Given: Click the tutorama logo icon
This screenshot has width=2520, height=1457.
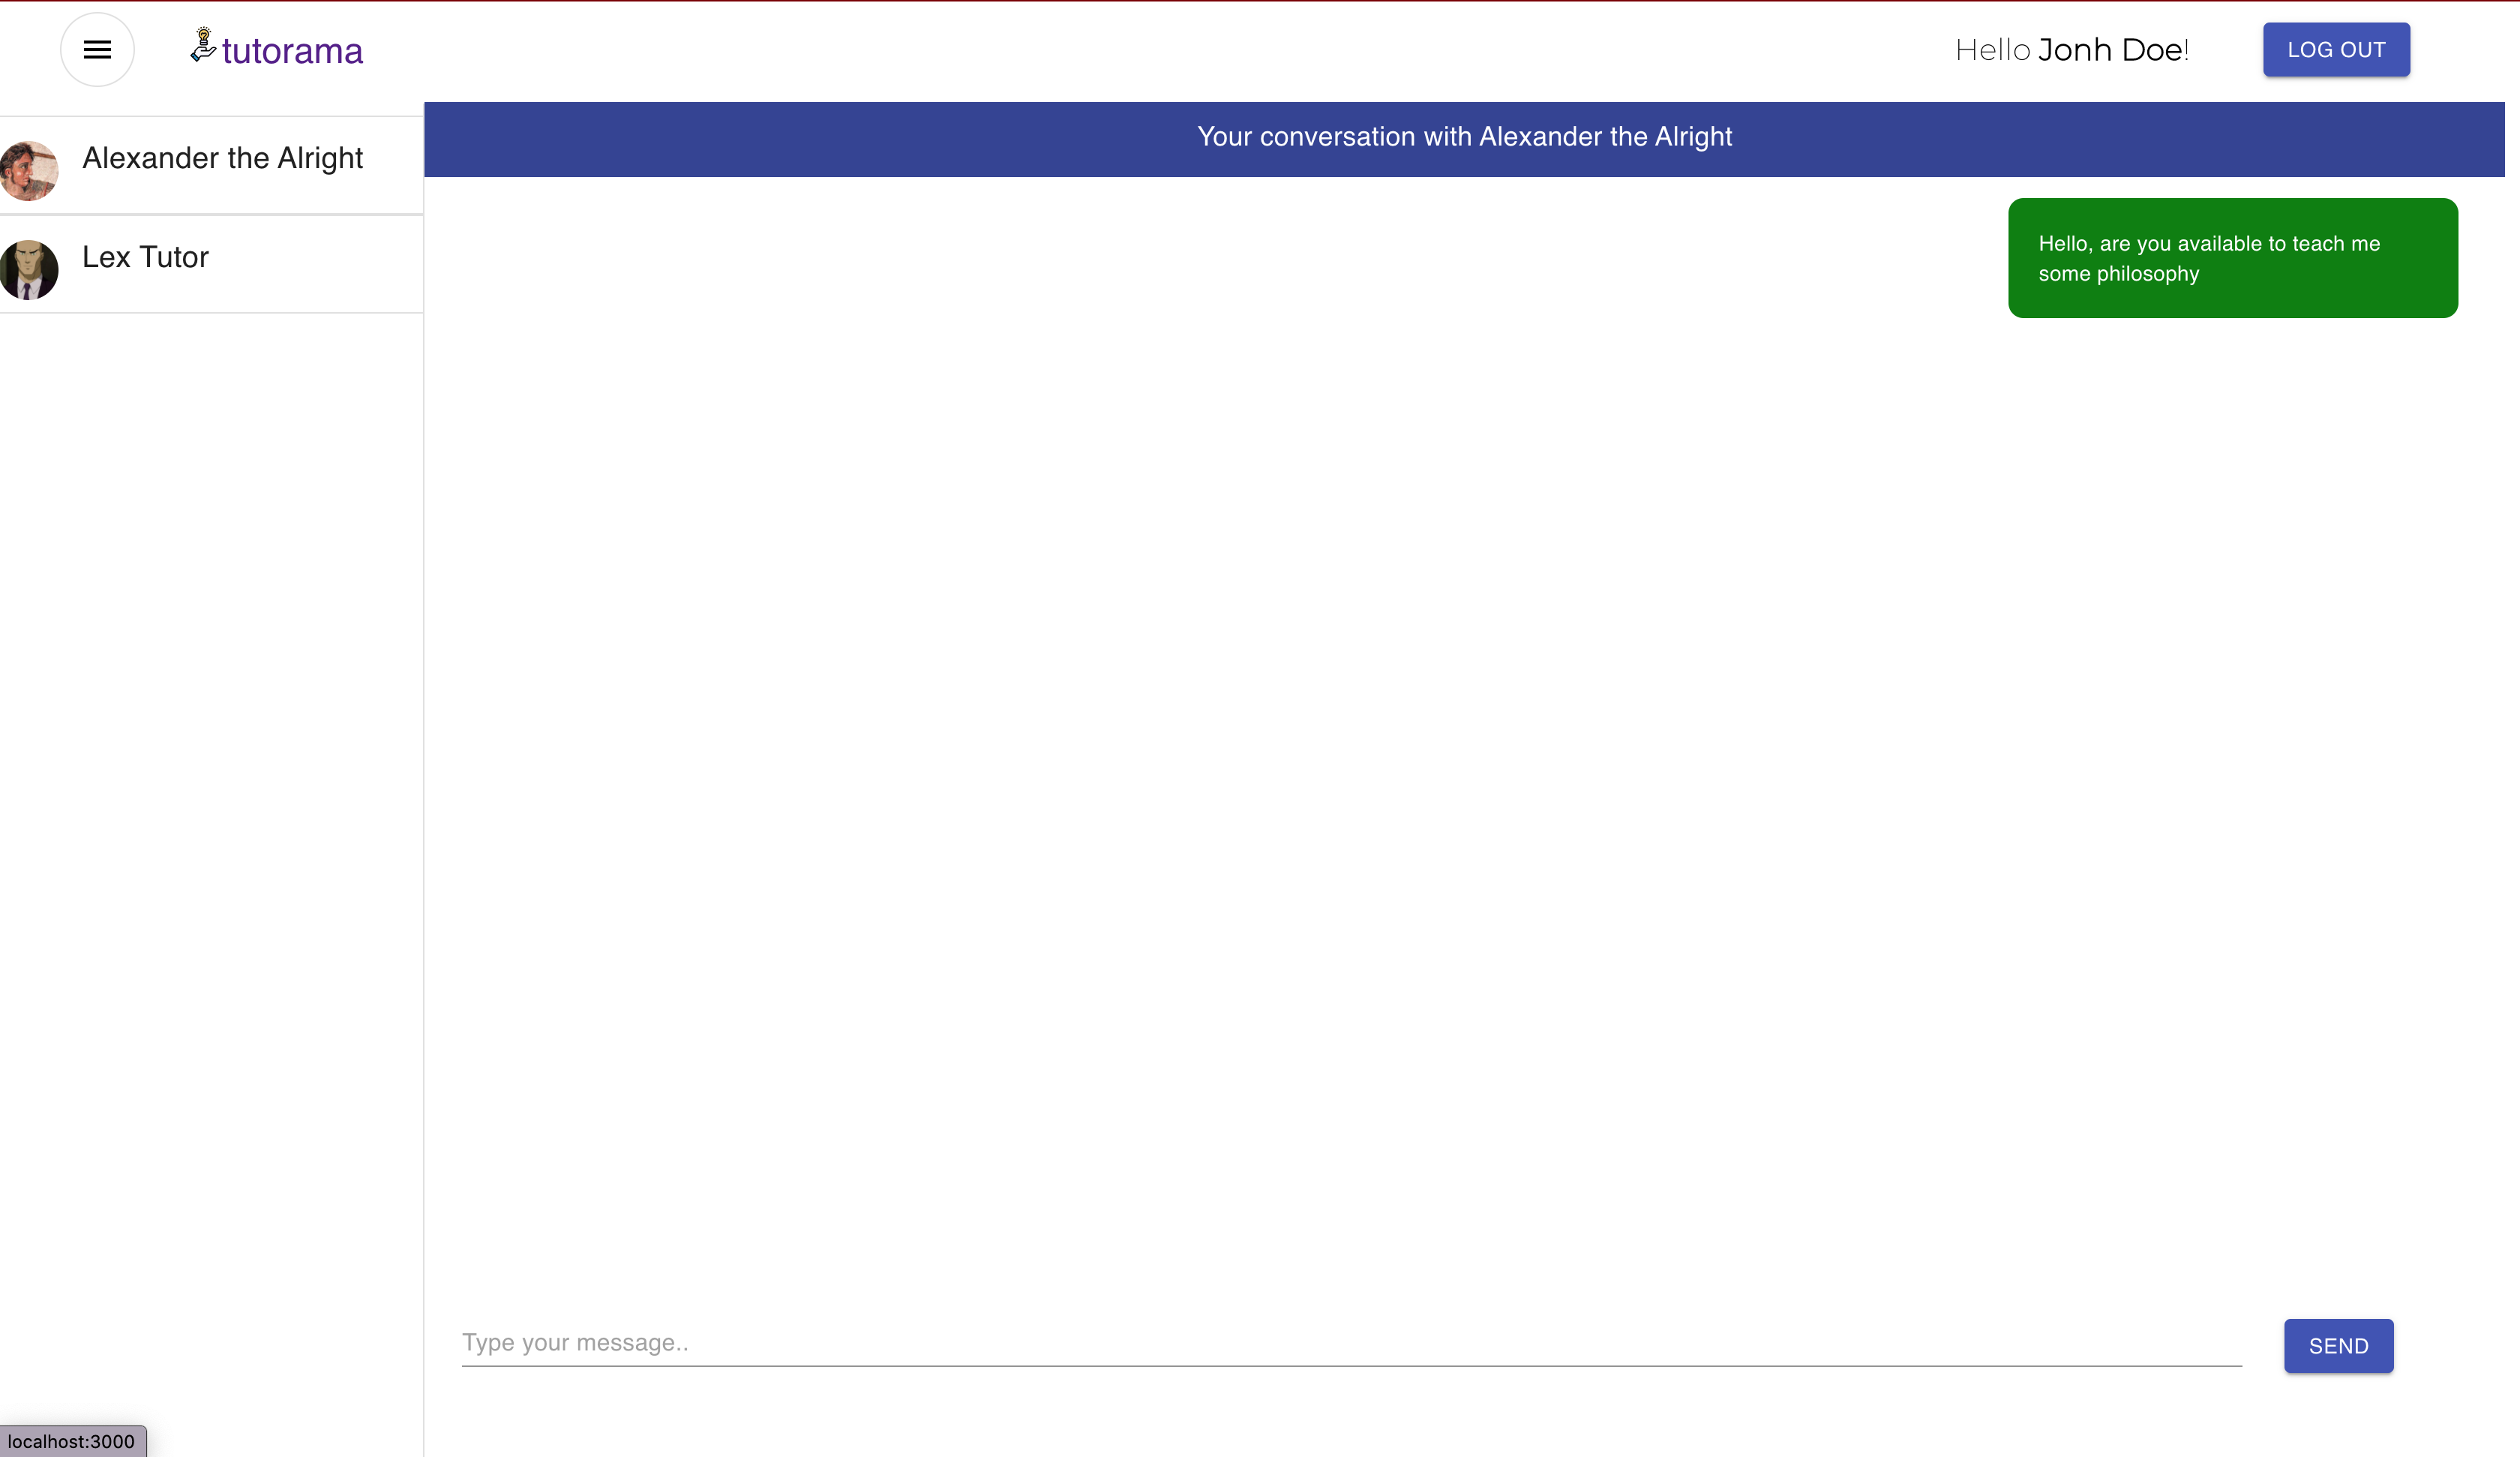Looking at the screenshot, I should 203,45.
